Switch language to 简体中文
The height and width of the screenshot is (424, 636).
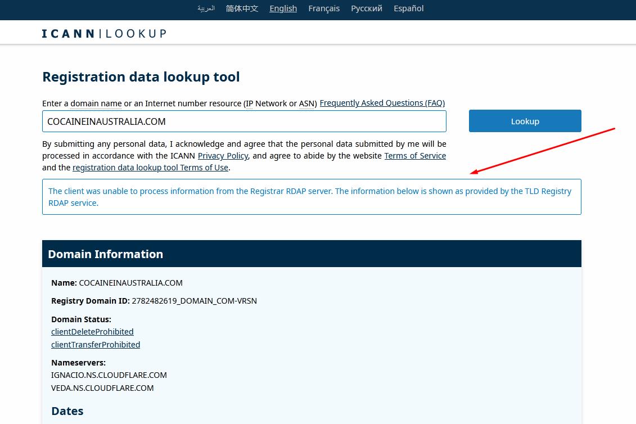click(242, 8)
